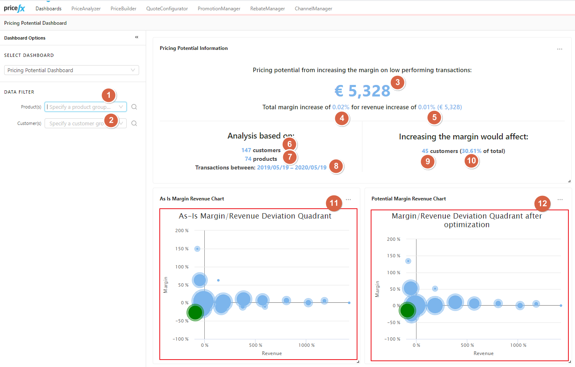This screenshot has height=367, width=575.
Task: Open Pricing Potential Information more-options menu
Action: (559, 49)
